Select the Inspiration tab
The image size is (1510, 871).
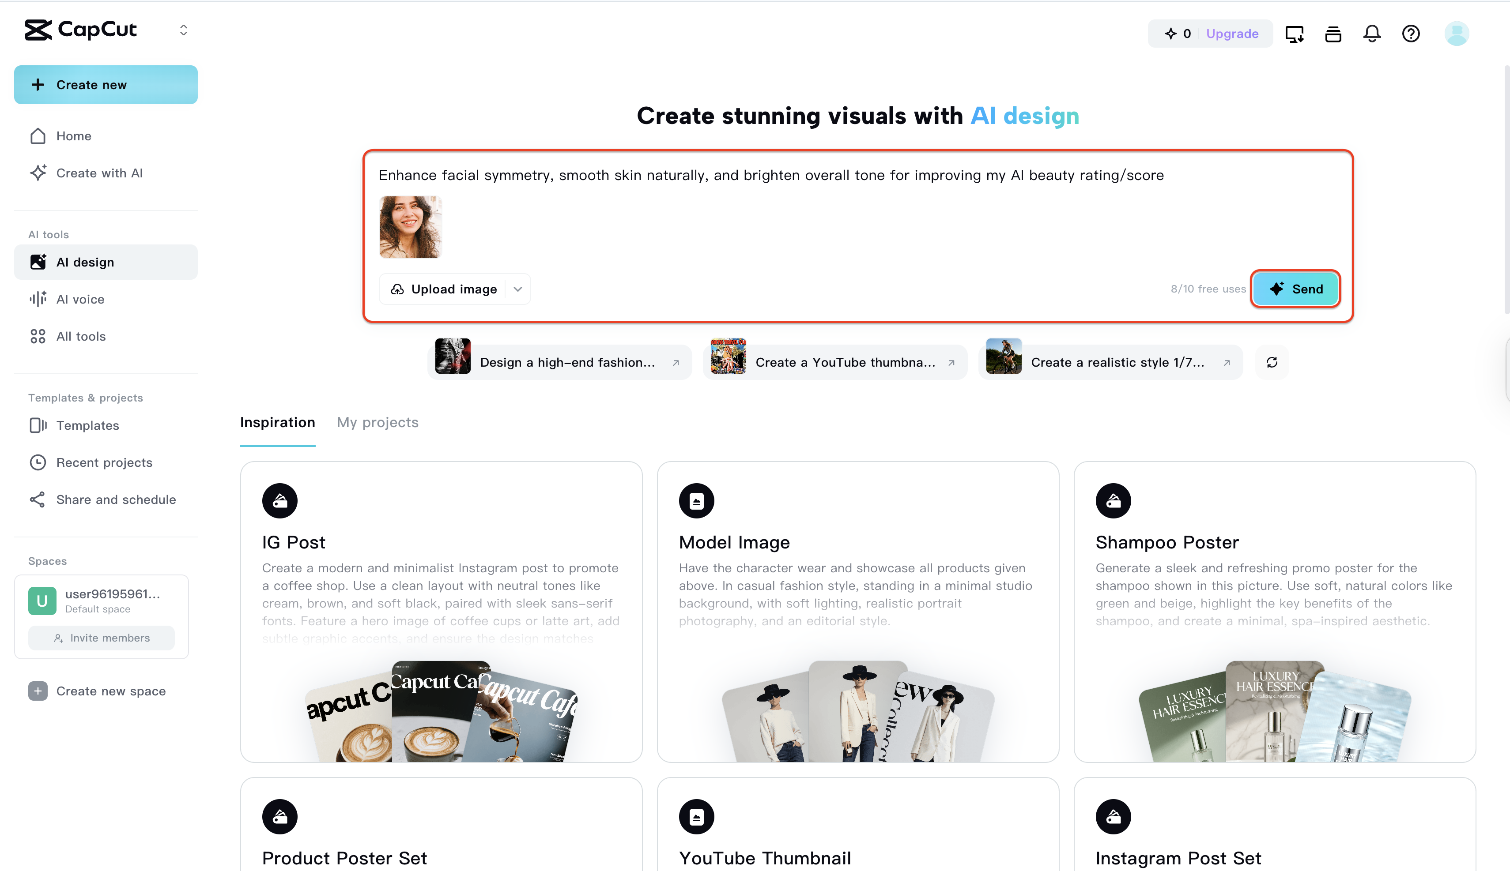pos(277,422)
